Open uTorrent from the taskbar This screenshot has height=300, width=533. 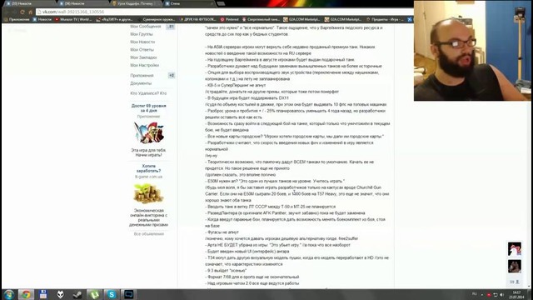pos(94,294)
